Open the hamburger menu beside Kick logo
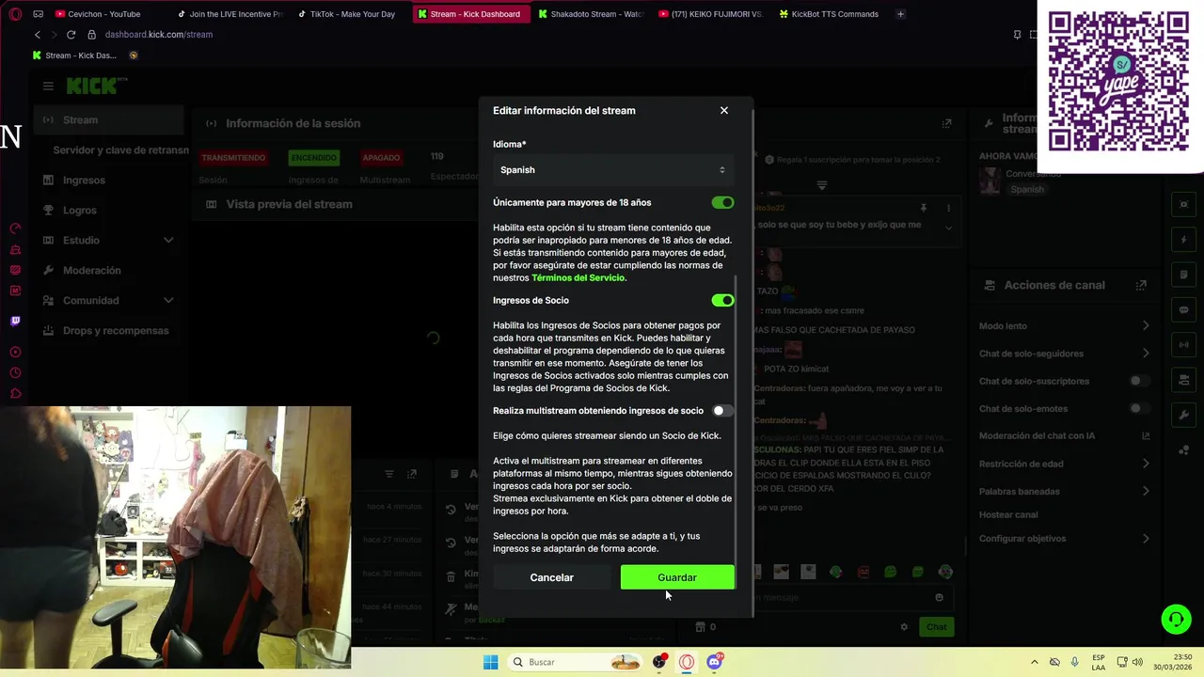1204x677 pixels. pyautogui.click(x=48, y=86)
